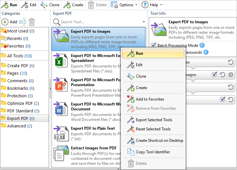Image resolution: width=237 pixels, height=170 pixels.
Task: Open the Protection (5) category
Action: (x=25, y=96)
